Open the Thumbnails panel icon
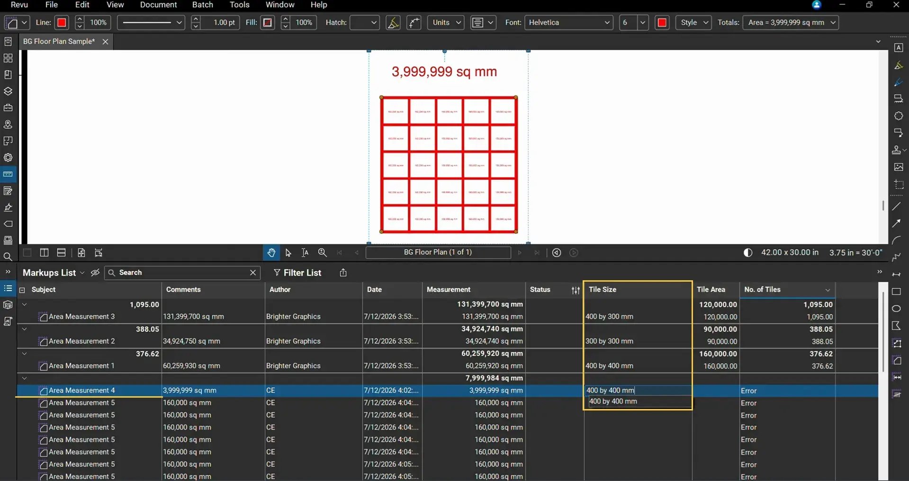Viewport: 909px width, 481px height. (8, 58)
